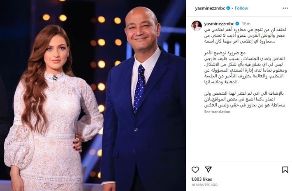Click the 16 MINUTES AGO timestamp
This screenshot has width=292, height=191.
pos(204,185)
